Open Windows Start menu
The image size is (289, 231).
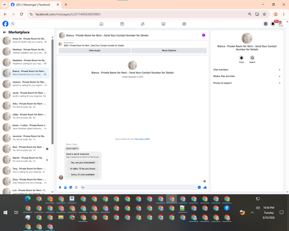click(5, 213)
